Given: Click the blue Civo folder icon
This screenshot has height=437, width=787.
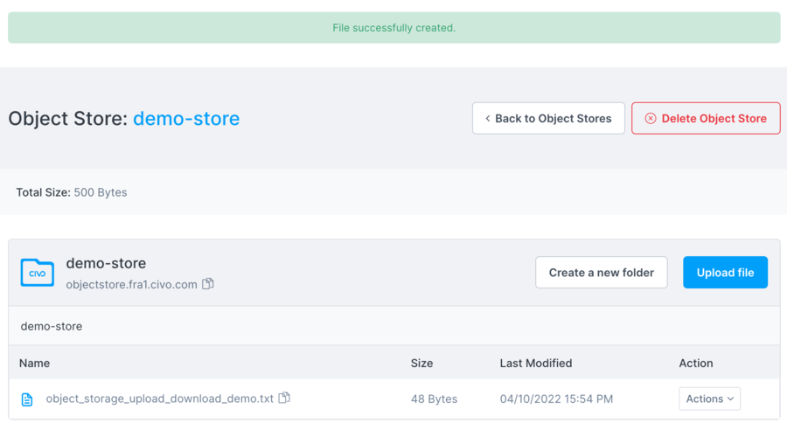Looking at the screenshot, I should (38, 273).
